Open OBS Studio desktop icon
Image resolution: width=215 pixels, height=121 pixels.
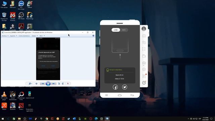point(21,16)
